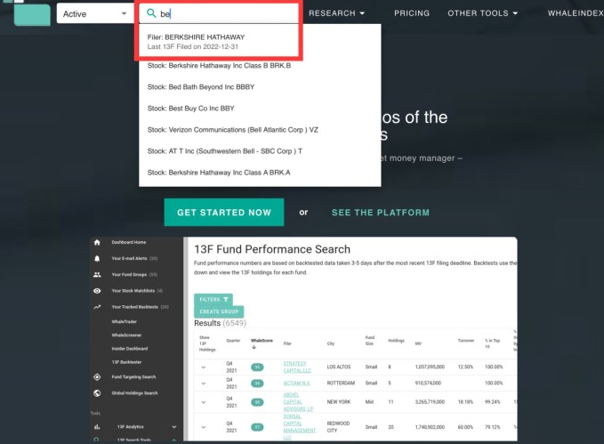Expand holdings for ACTIAM N.V. row
This screenshot has height=444, width=604.
coord(204,383)
